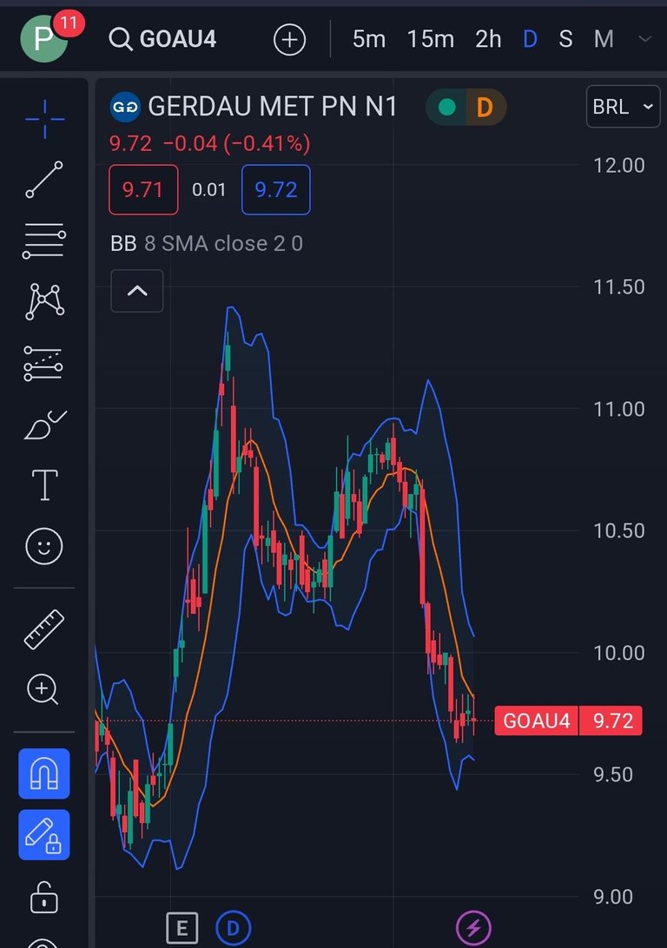
Task: Collapse the indicator legend chevron
Action: 137,291
